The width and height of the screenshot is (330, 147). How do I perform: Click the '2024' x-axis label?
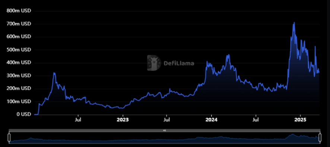pyautogui.click(x=211, y=120)
